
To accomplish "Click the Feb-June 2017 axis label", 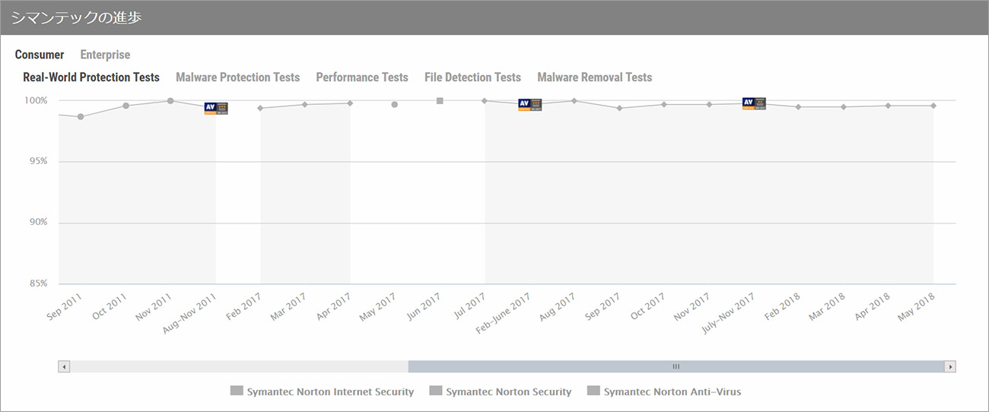I will 503,312.
